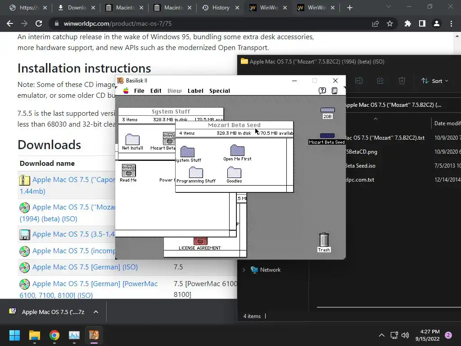Click the delete trash icon in Explorer toolbar
The height and width of the screenshot is (346, 461).
click(402, 81)
